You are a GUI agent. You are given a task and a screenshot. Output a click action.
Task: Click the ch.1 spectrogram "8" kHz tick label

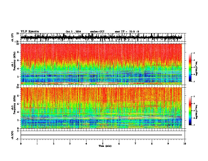pyautogui.click(x=18, y=52)
